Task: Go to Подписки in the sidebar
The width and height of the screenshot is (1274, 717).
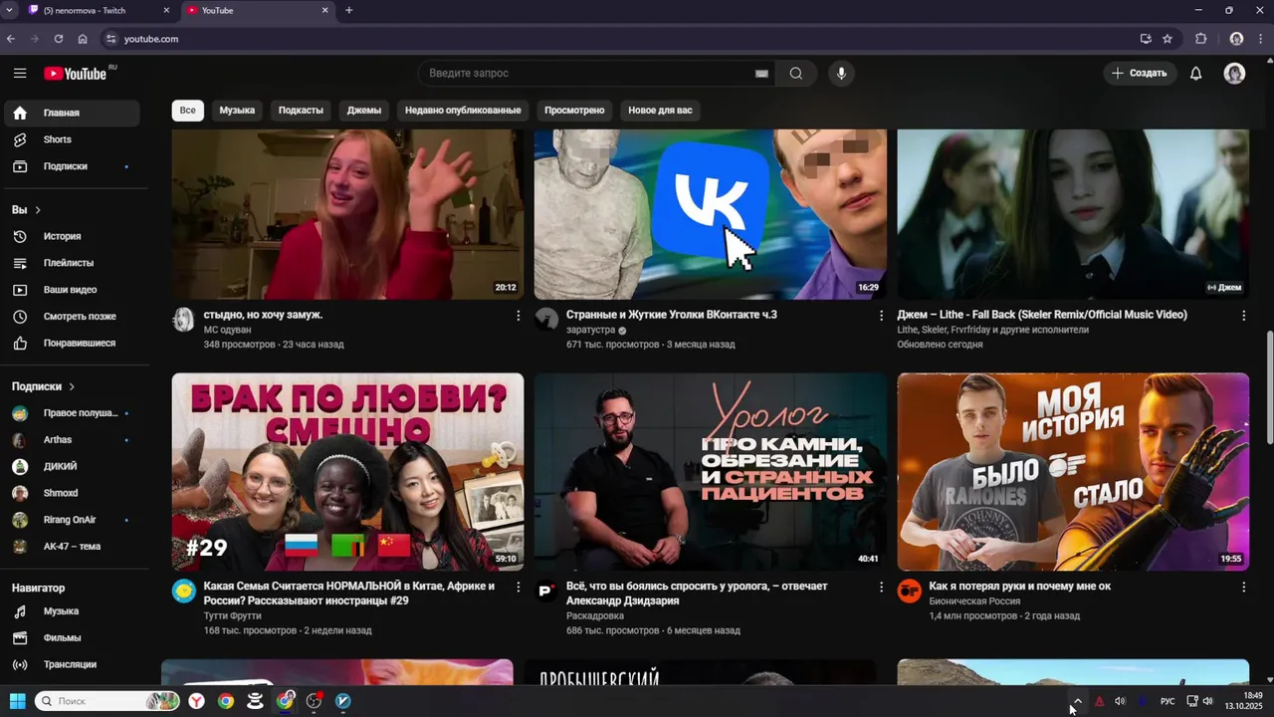Action: pos(70,166)
